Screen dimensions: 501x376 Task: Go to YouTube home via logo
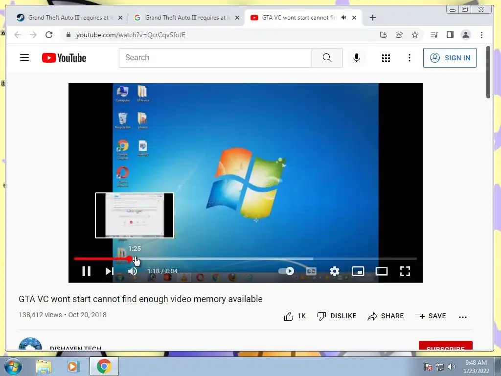tap(64, 58)
